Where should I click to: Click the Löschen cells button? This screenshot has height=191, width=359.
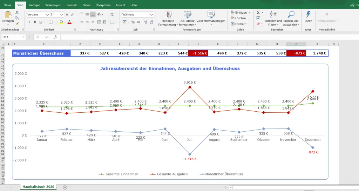pyautogui.click(x=240, y=18)
